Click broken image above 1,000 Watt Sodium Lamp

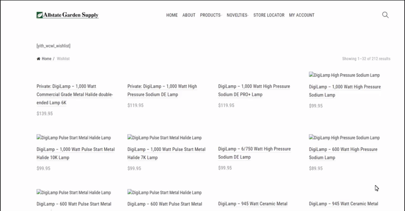click(344, 75)
